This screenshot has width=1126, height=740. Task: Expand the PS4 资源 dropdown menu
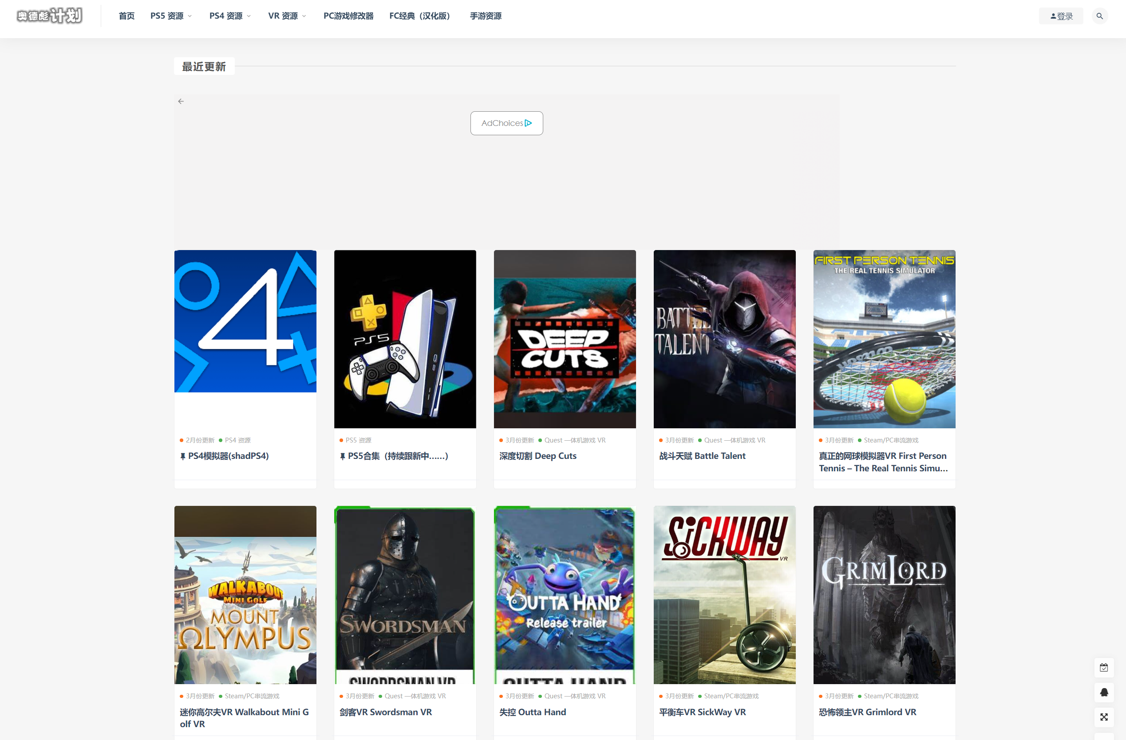[230, 16]
